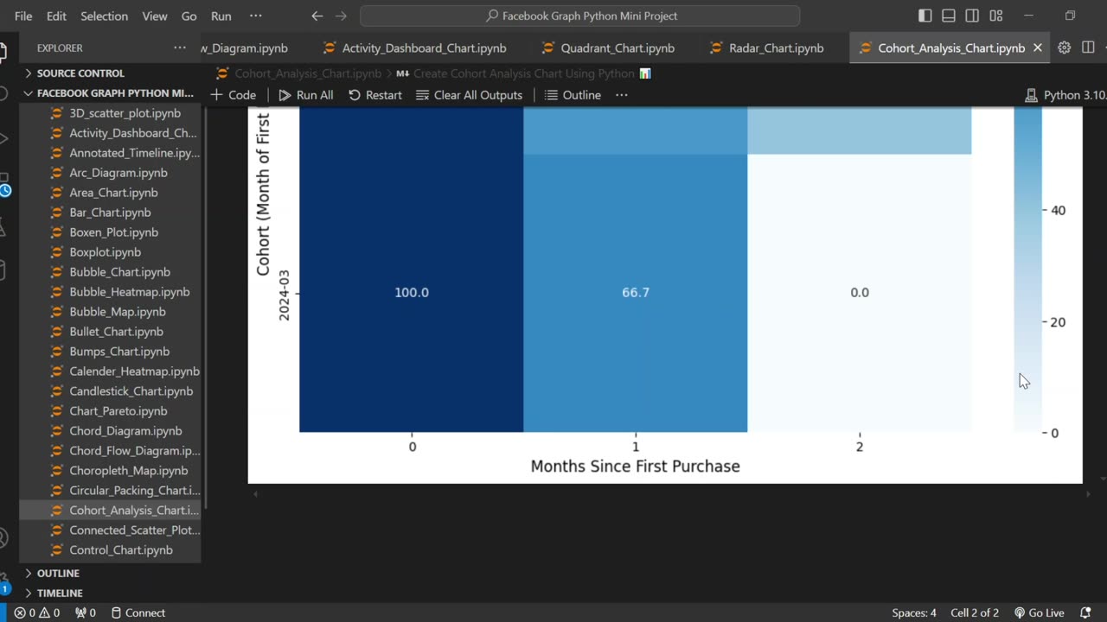Click the Connect status bar button
1107x622 pixels.
point(138,612)
